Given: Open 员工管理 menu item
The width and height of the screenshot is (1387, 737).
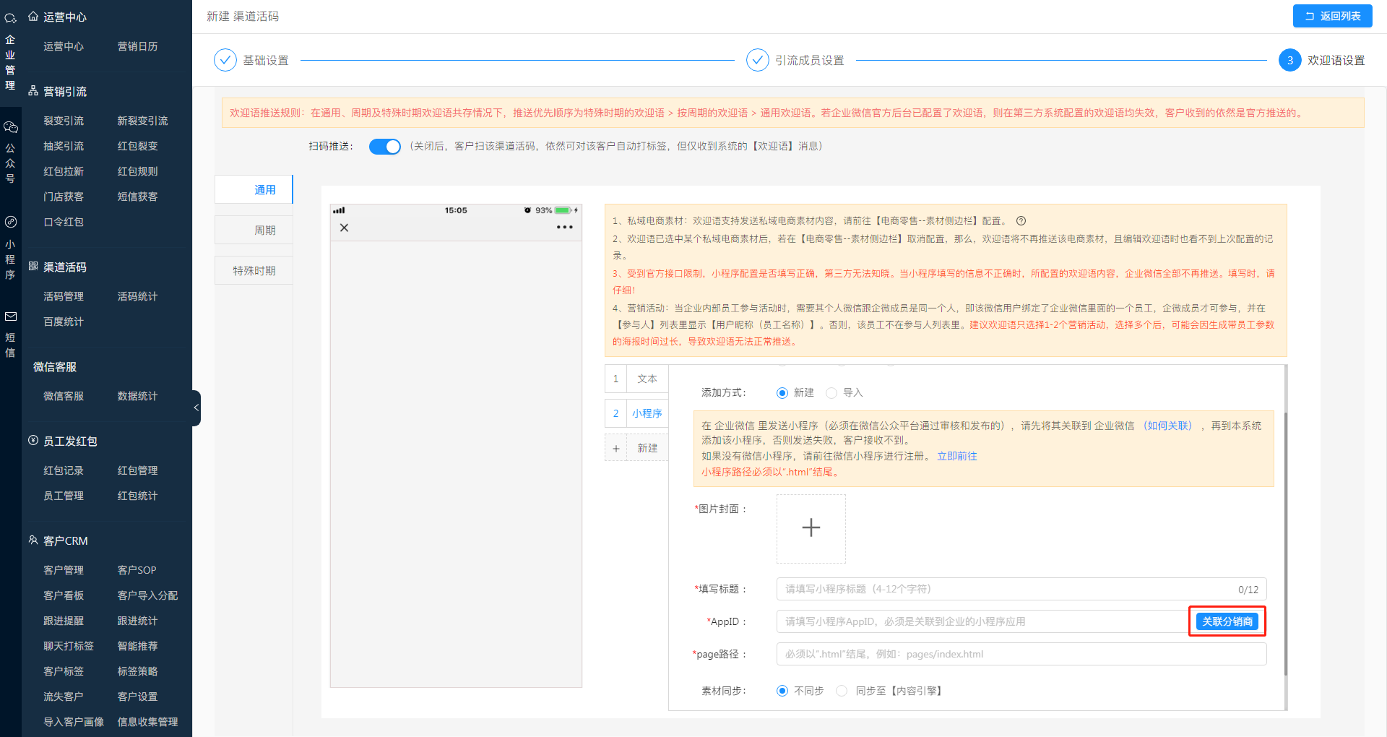Looking at the screenshot, I should (64, 496).
